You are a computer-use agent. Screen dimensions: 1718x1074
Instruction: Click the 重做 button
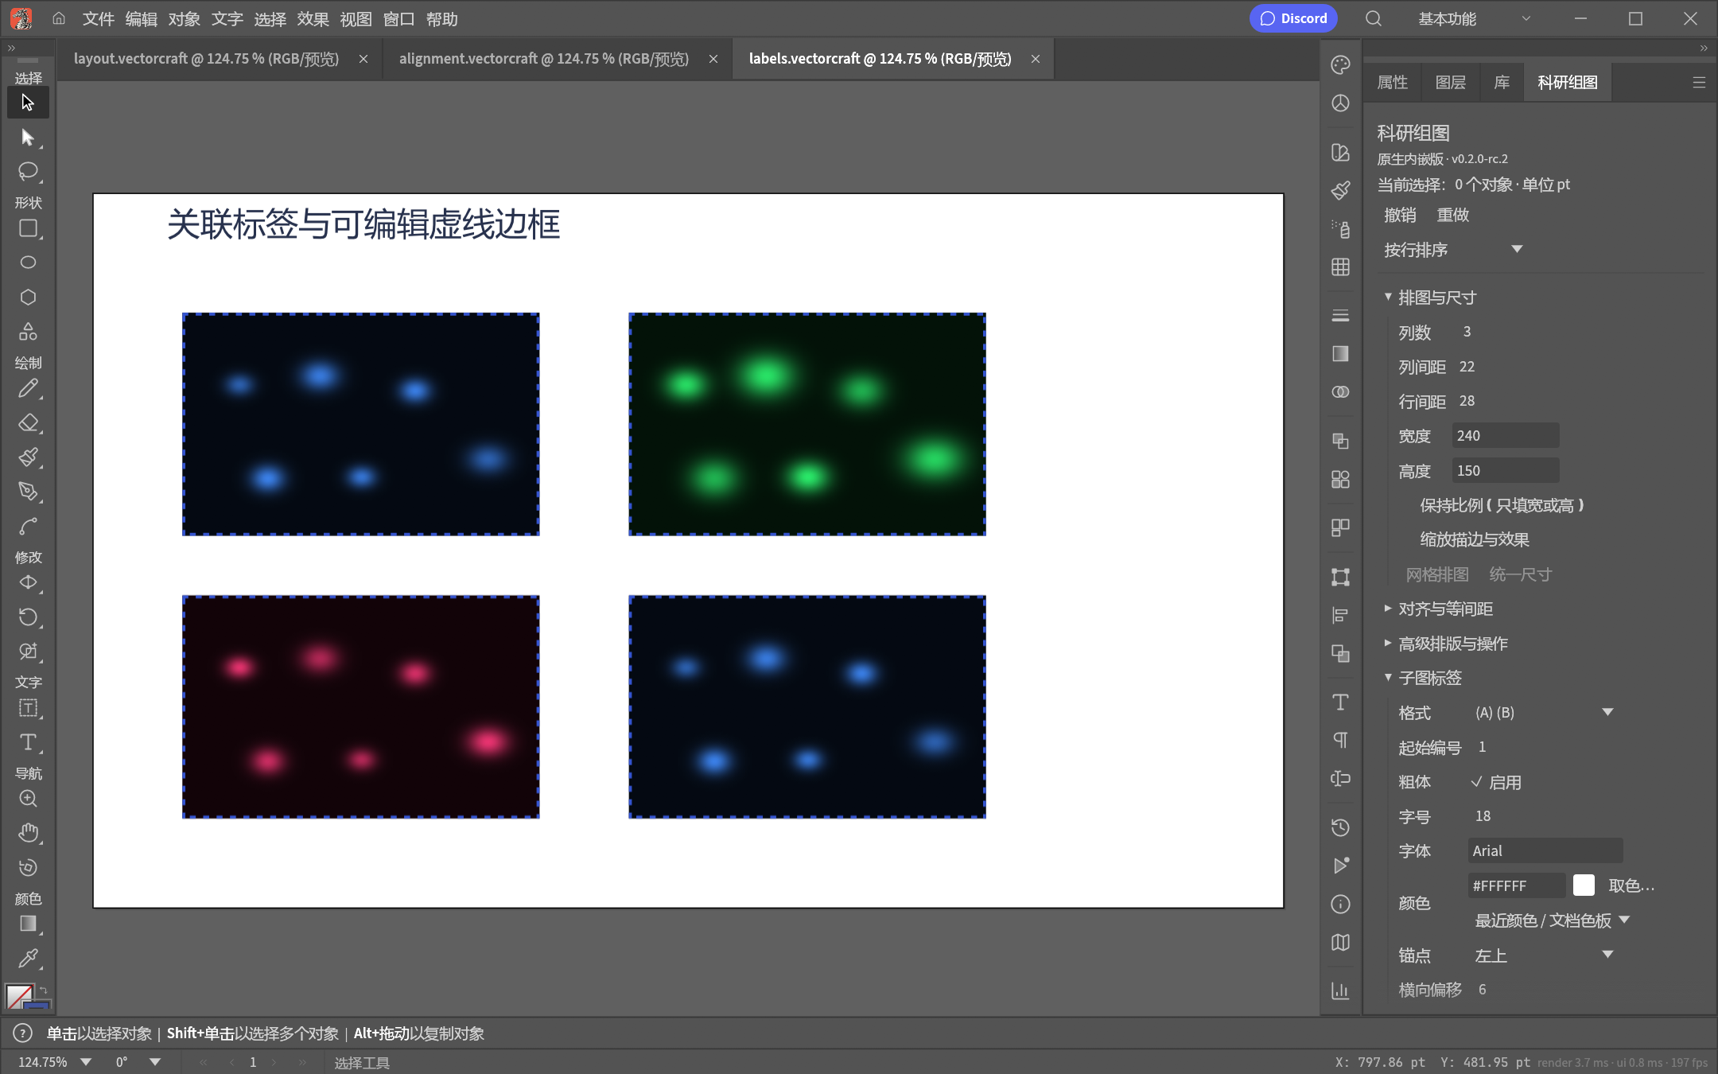point(1452,215)
